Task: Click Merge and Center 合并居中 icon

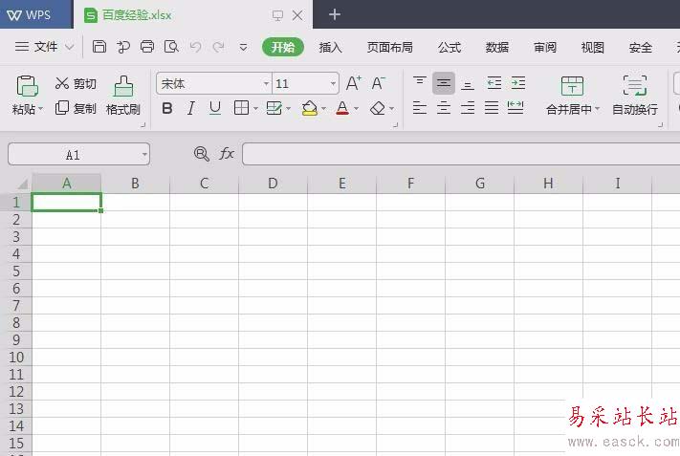Action: (572, 86)
